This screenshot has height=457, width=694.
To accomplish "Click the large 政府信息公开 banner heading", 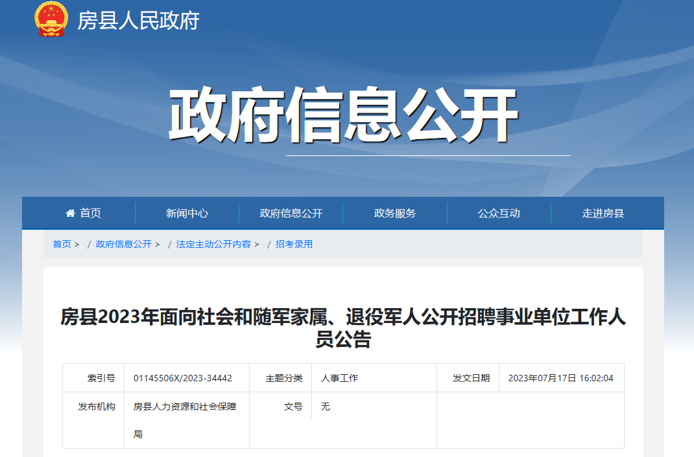I will pyautogui.click(x=343, y=115).
